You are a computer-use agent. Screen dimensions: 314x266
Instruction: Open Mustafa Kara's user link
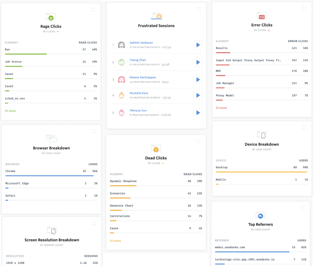[139, 93]
